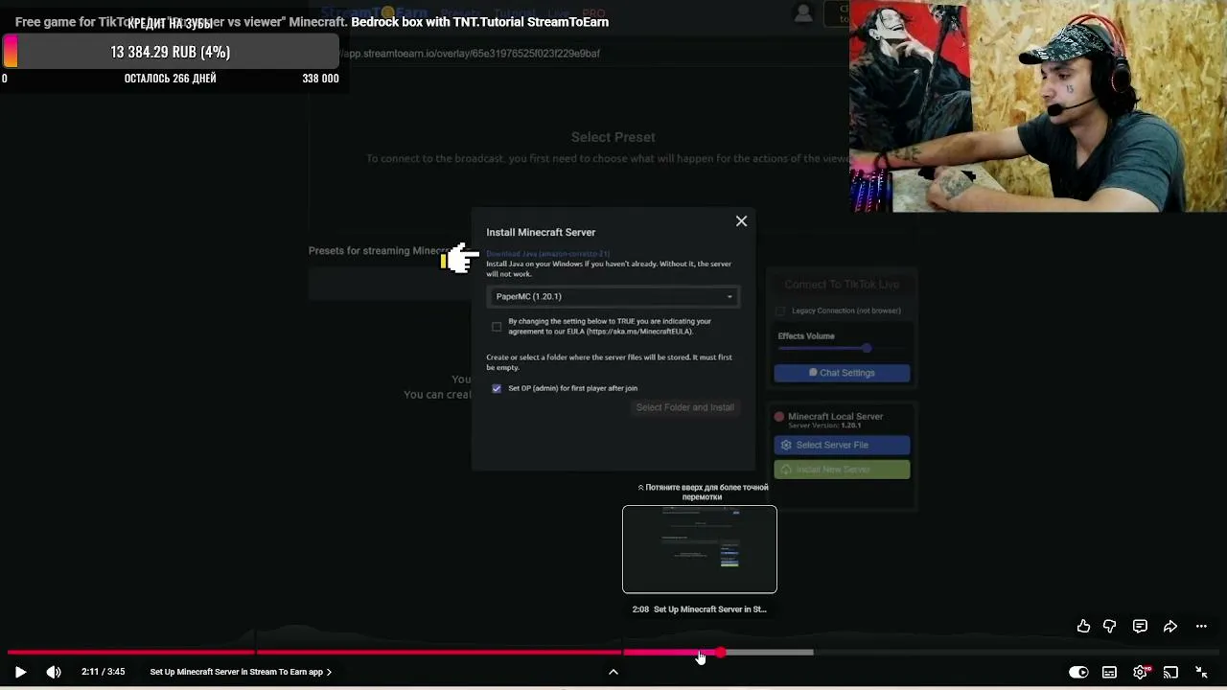Screen dimensions: 1227x690
Task: Tick the Minecraft EULA agreement checkbox
Action: [x=497, y=327]
